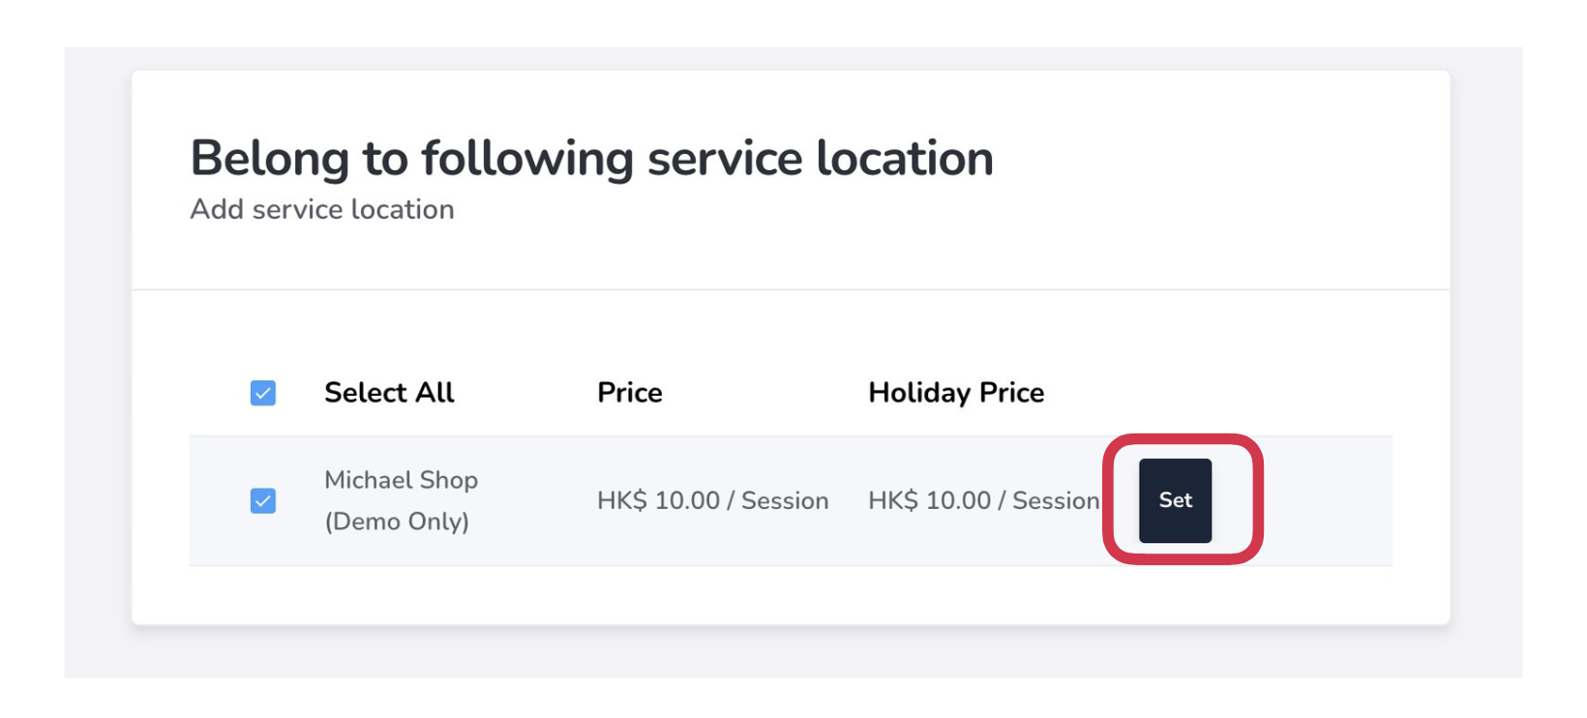Click the blue checkmark icon beside Michael Shop
The width and height of the screenshot is (1587, 718).
263,500
